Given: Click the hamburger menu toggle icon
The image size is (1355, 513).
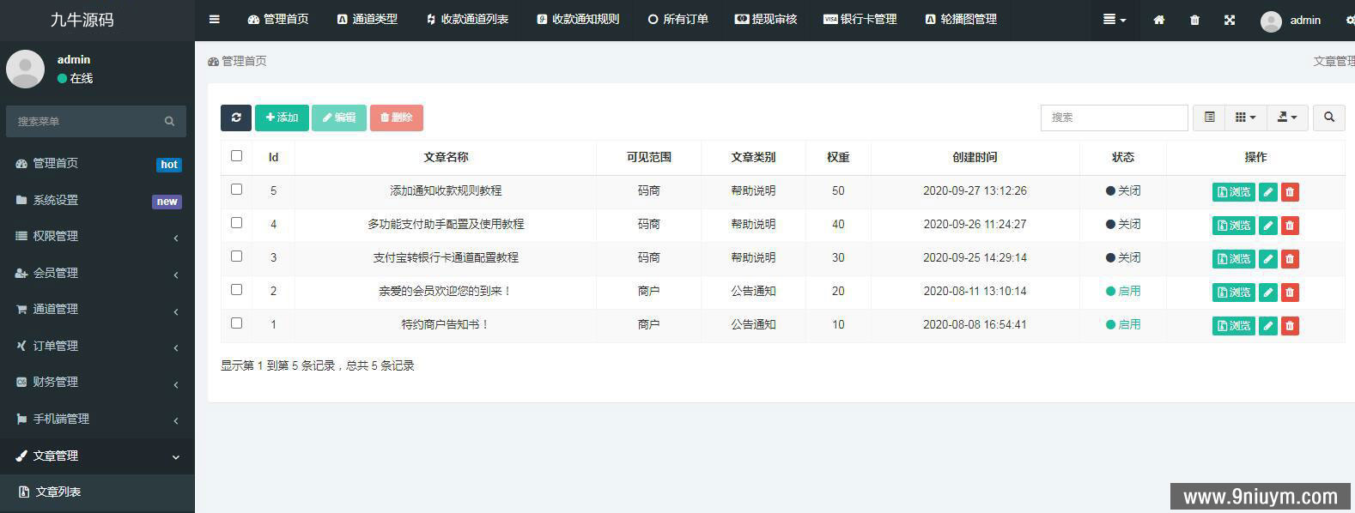Looking at the screenshot, I should click(x=215, y=19).
